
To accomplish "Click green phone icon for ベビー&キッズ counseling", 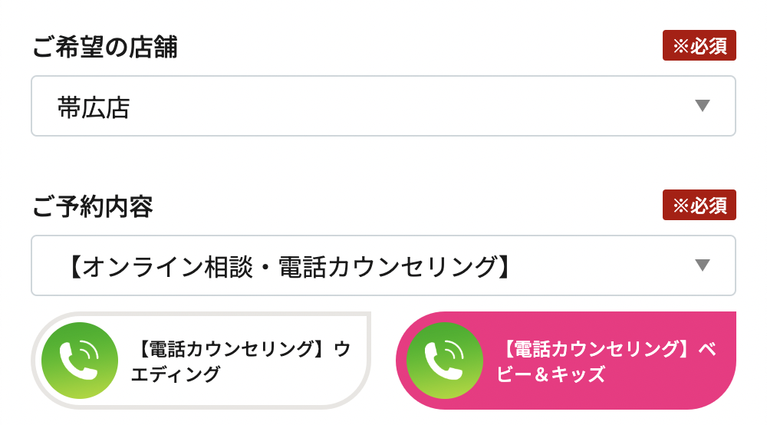I will click(445, 361).
